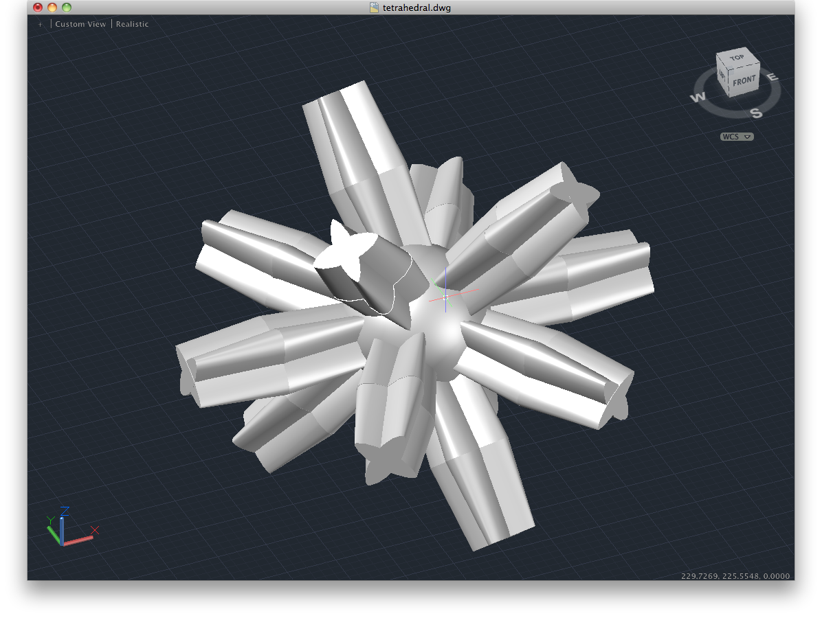Select the LEFT face of ViewCube
Image resolution: width=822 pixels, height=618 pixels.
click(722, 76)
